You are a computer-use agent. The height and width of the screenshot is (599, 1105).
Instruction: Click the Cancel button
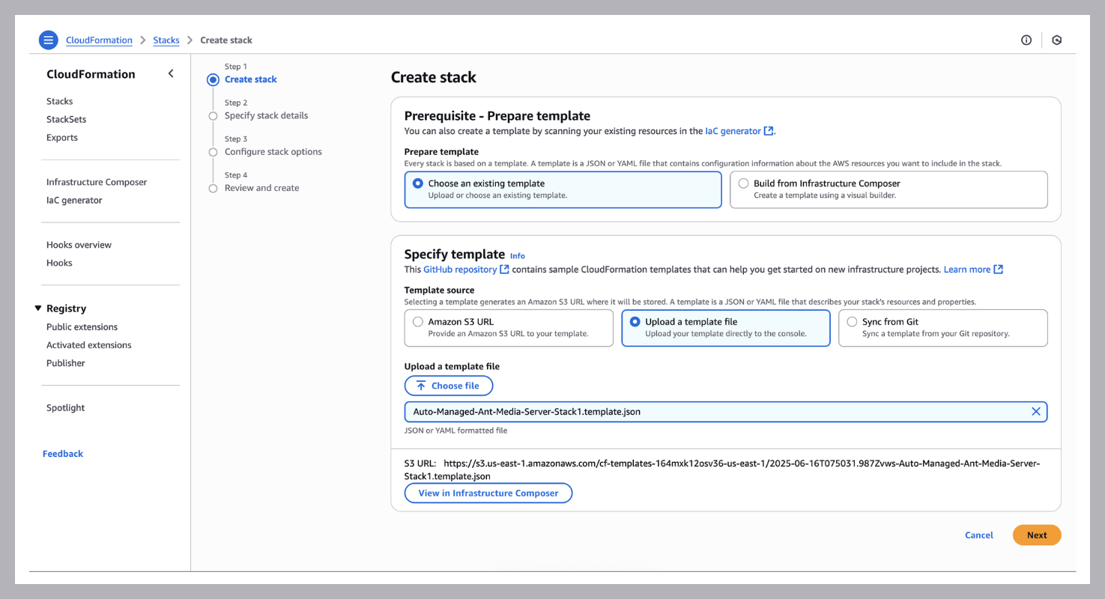click(x=979, y=535)
